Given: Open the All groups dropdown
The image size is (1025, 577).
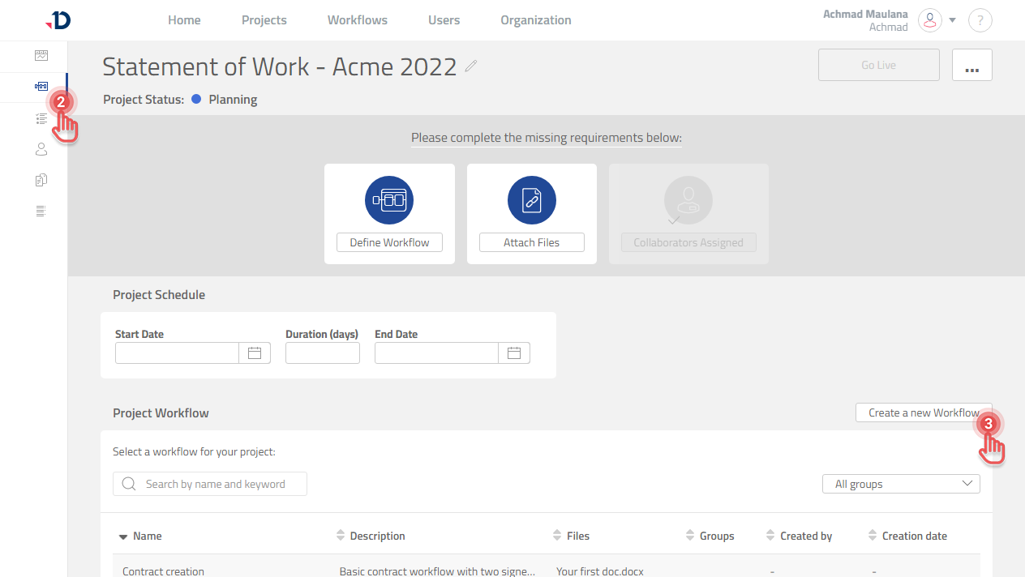Looking at the screenshot, I should (900, 483).
